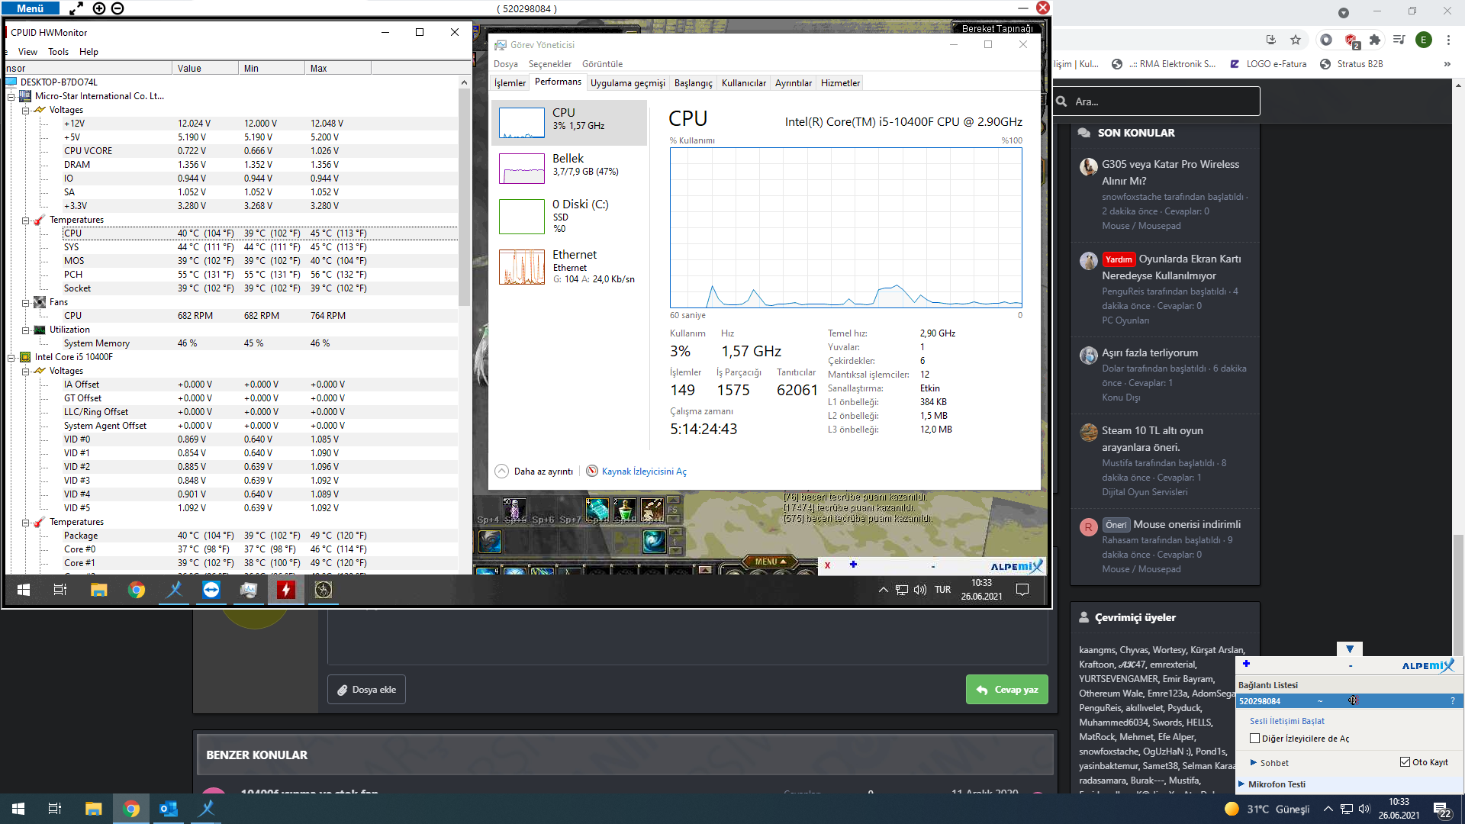Open the 'Aşırı fazla terliyorum' topic

tap(1149, 353)
